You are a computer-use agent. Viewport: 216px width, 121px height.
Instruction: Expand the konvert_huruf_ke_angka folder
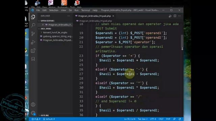tap(55, 33)
